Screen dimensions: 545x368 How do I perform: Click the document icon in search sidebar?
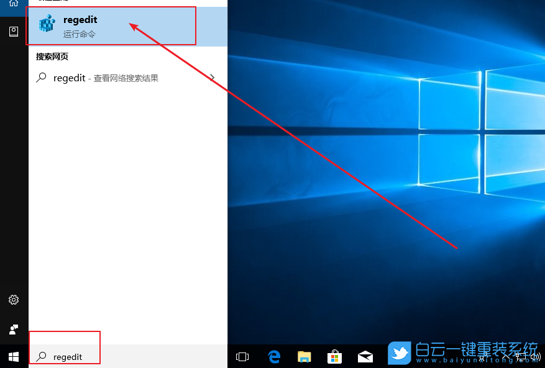(13, 31)
